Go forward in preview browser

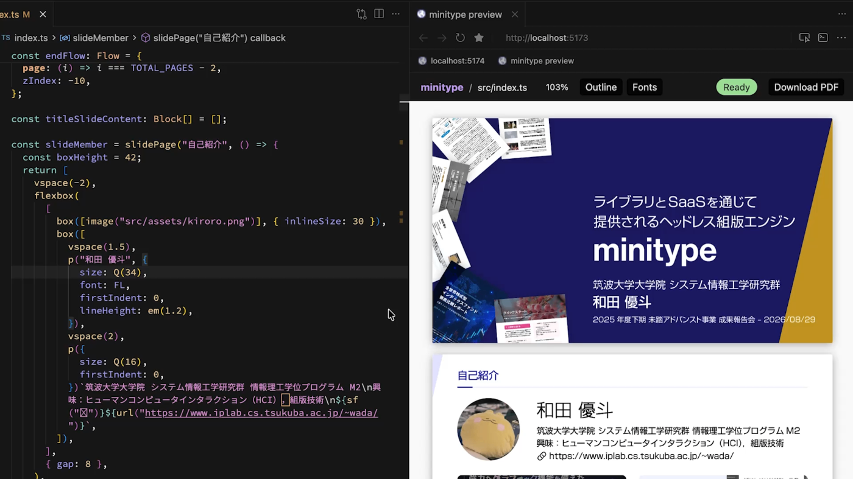[442, 38]
